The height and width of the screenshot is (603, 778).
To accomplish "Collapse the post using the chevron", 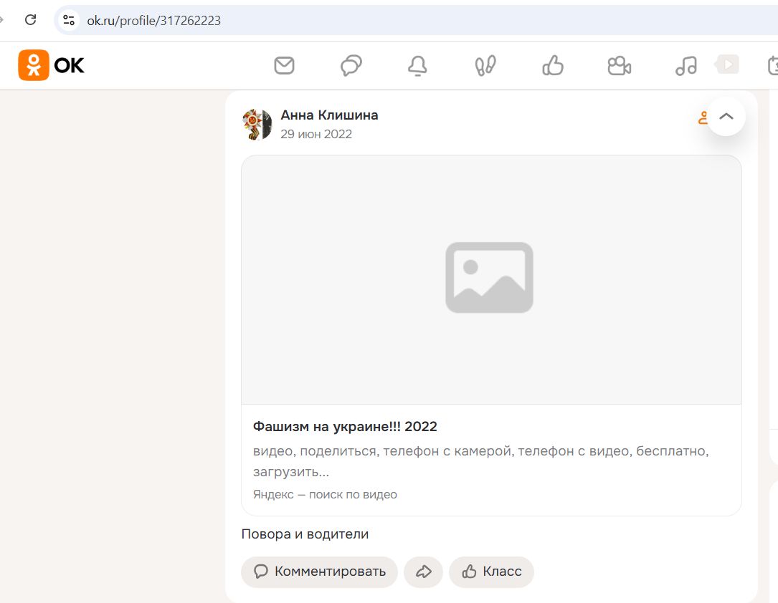I will 726,116.
